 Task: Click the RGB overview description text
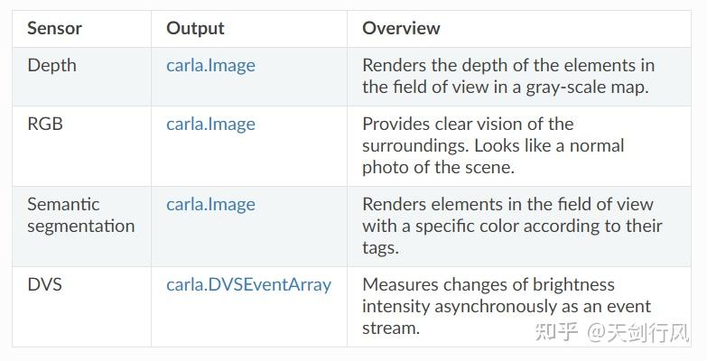pyautogui.click(x=493, y=146)
